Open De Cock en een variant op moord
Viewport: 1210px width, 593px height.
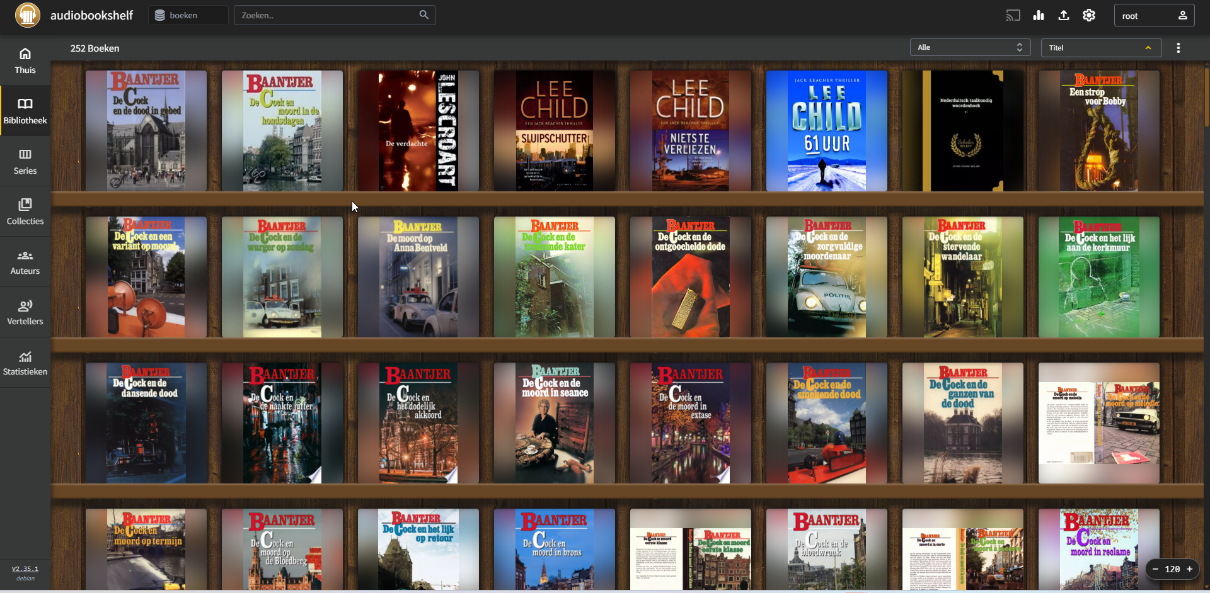(x=146, y=277)
